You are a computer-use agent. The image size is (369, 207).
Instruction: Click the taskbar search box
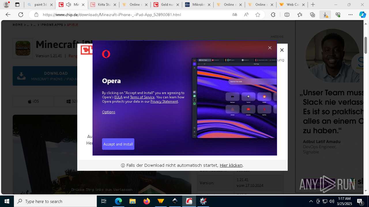click(x=55, y=201)
